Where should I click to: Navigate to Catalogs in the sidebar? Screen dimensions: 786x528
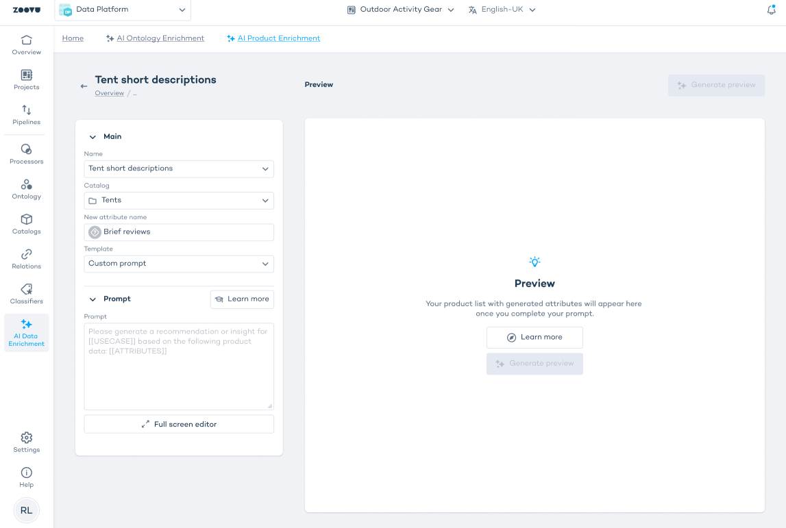point(26,224)
